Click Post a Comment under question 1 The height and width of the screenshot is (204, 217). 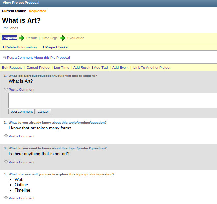21,90
